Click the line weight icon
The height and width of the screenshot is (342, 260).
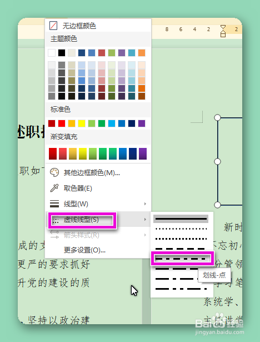54,204
